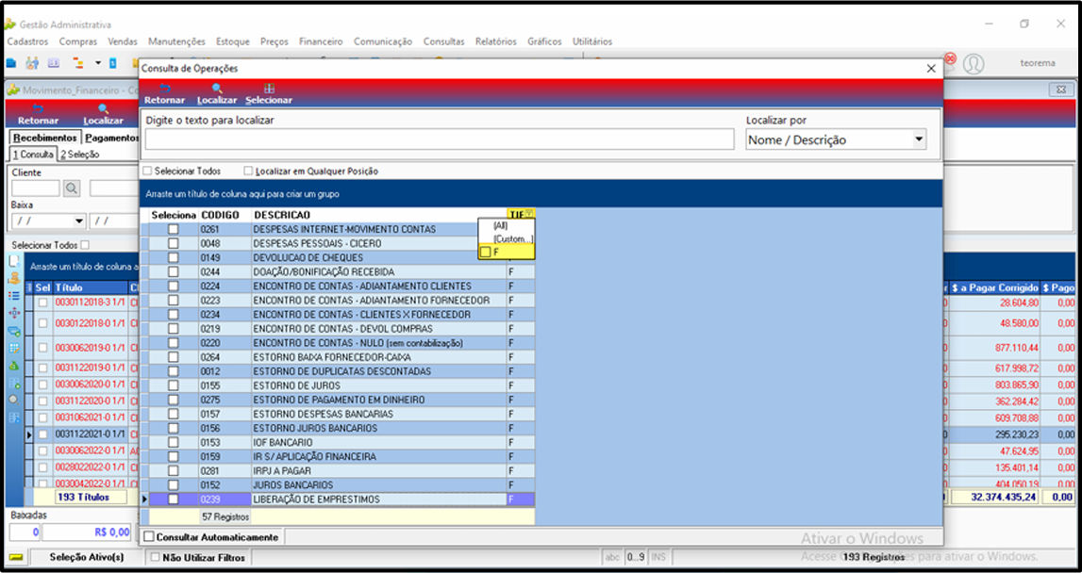Tick Sel checkbox for título 0030112018-3
Screen dimensions: 1082x573
(x=42, y=302)
